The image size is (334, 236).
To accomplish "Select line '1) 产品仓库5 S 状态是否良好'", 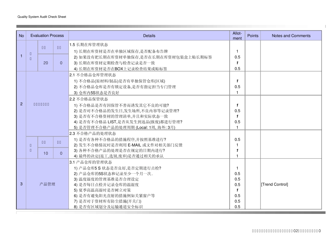I will [117, 168].
